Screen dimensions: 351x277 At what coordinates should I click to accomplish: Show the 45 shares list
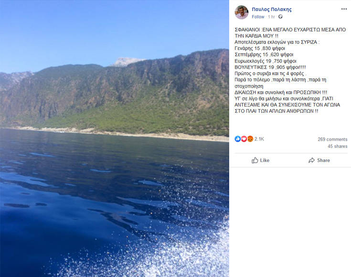click(337, 146)
